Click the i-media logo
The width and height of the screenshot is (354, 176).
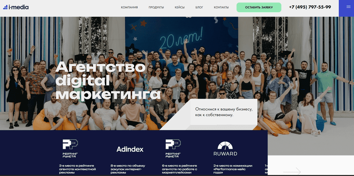point(16,7)
